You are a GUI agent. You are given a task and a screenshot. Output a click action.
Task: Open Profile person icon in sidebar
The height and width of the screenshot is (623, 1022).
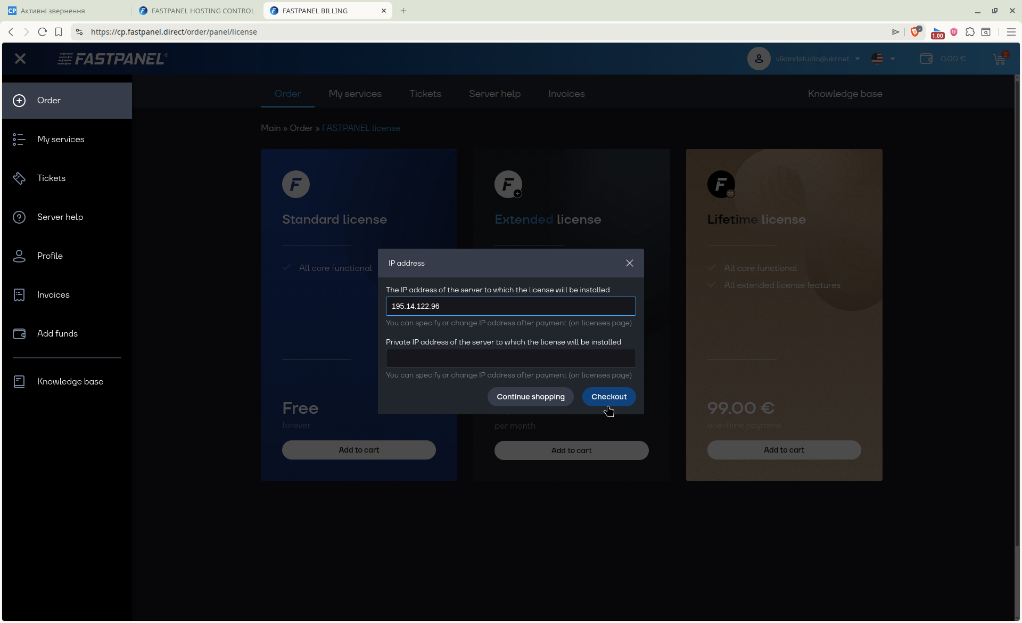[19, 256]
